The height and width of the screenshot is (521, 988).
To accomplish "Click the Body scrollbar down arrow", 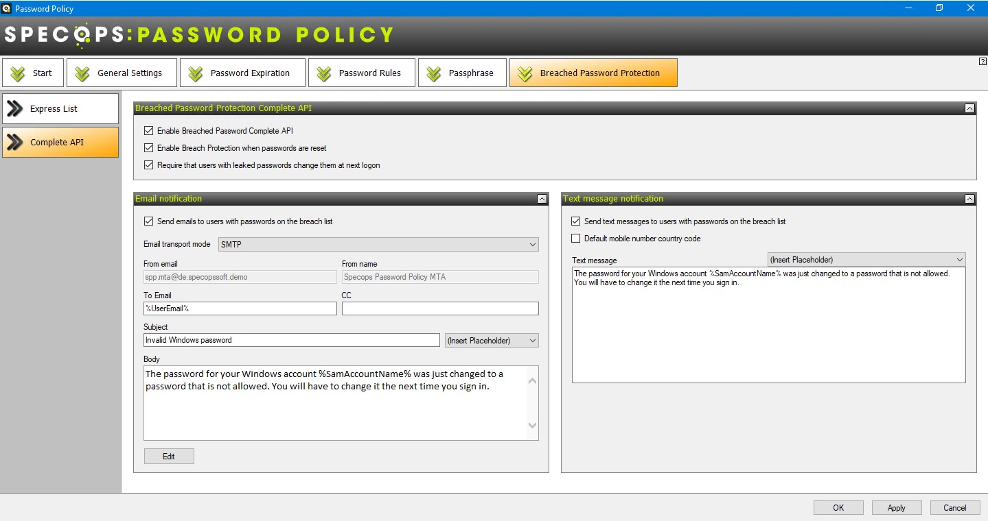I will [532, 426].
